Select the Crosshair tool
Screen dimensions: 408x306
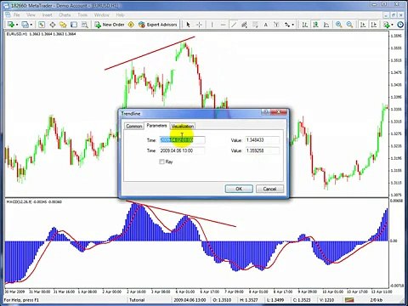[199, 25]
